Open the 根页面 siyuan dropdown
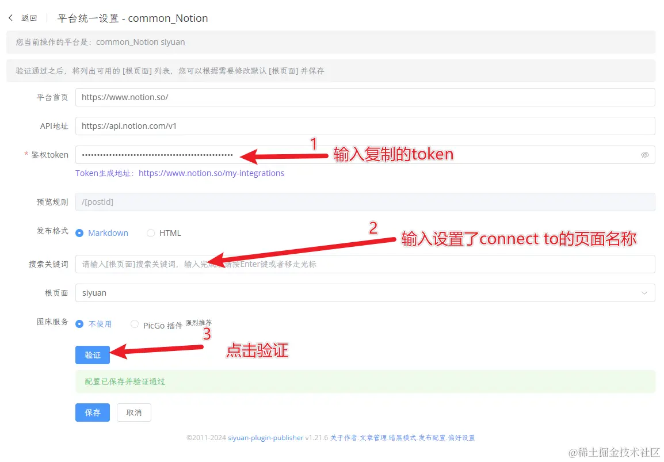The image size is (664, 462). 365,293
